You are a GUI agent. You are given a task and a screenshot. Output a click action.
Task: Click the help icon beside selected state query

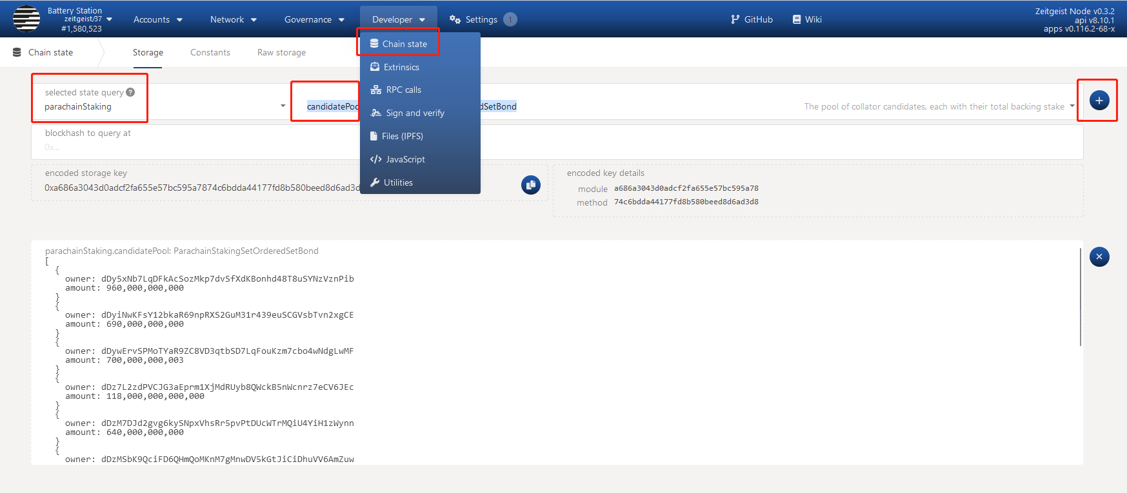(130, 92)
